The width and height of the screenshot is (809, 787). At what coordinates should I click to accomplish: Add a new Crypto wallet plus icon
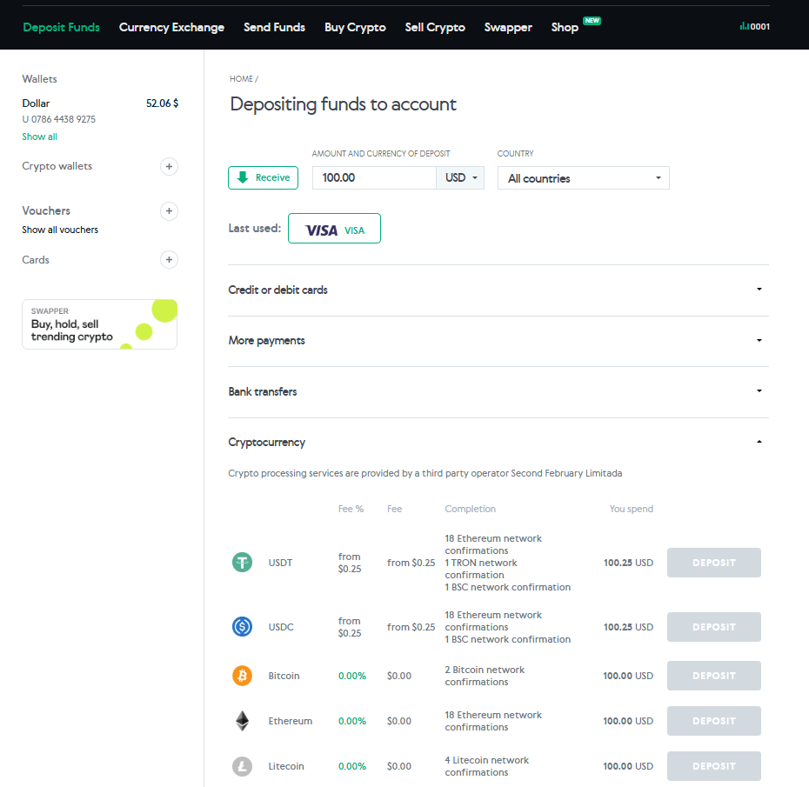click(x=170, y=166)
